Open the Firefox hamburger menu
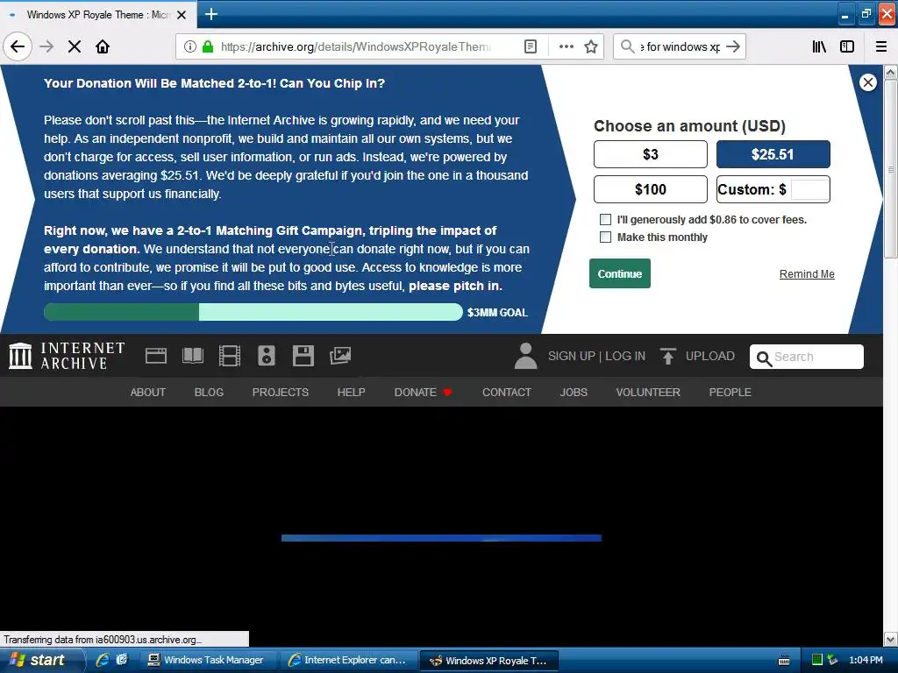This screenshot has height=673, width=898. (881, 46)
